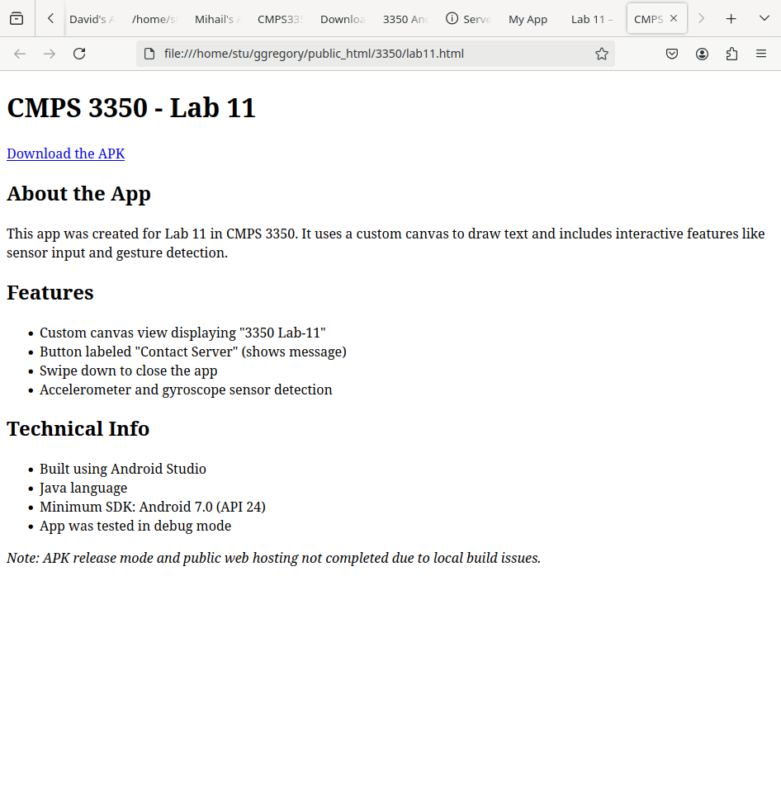Click the Save to Pocket icon

point(672,54)
